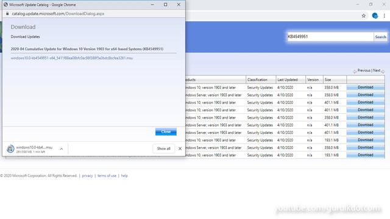
Task: Click Download in ninth row, Windows Server 358.0 MB
Action: click(x=366, y=147)
